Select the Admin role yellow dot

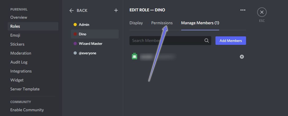coord(75,25)
